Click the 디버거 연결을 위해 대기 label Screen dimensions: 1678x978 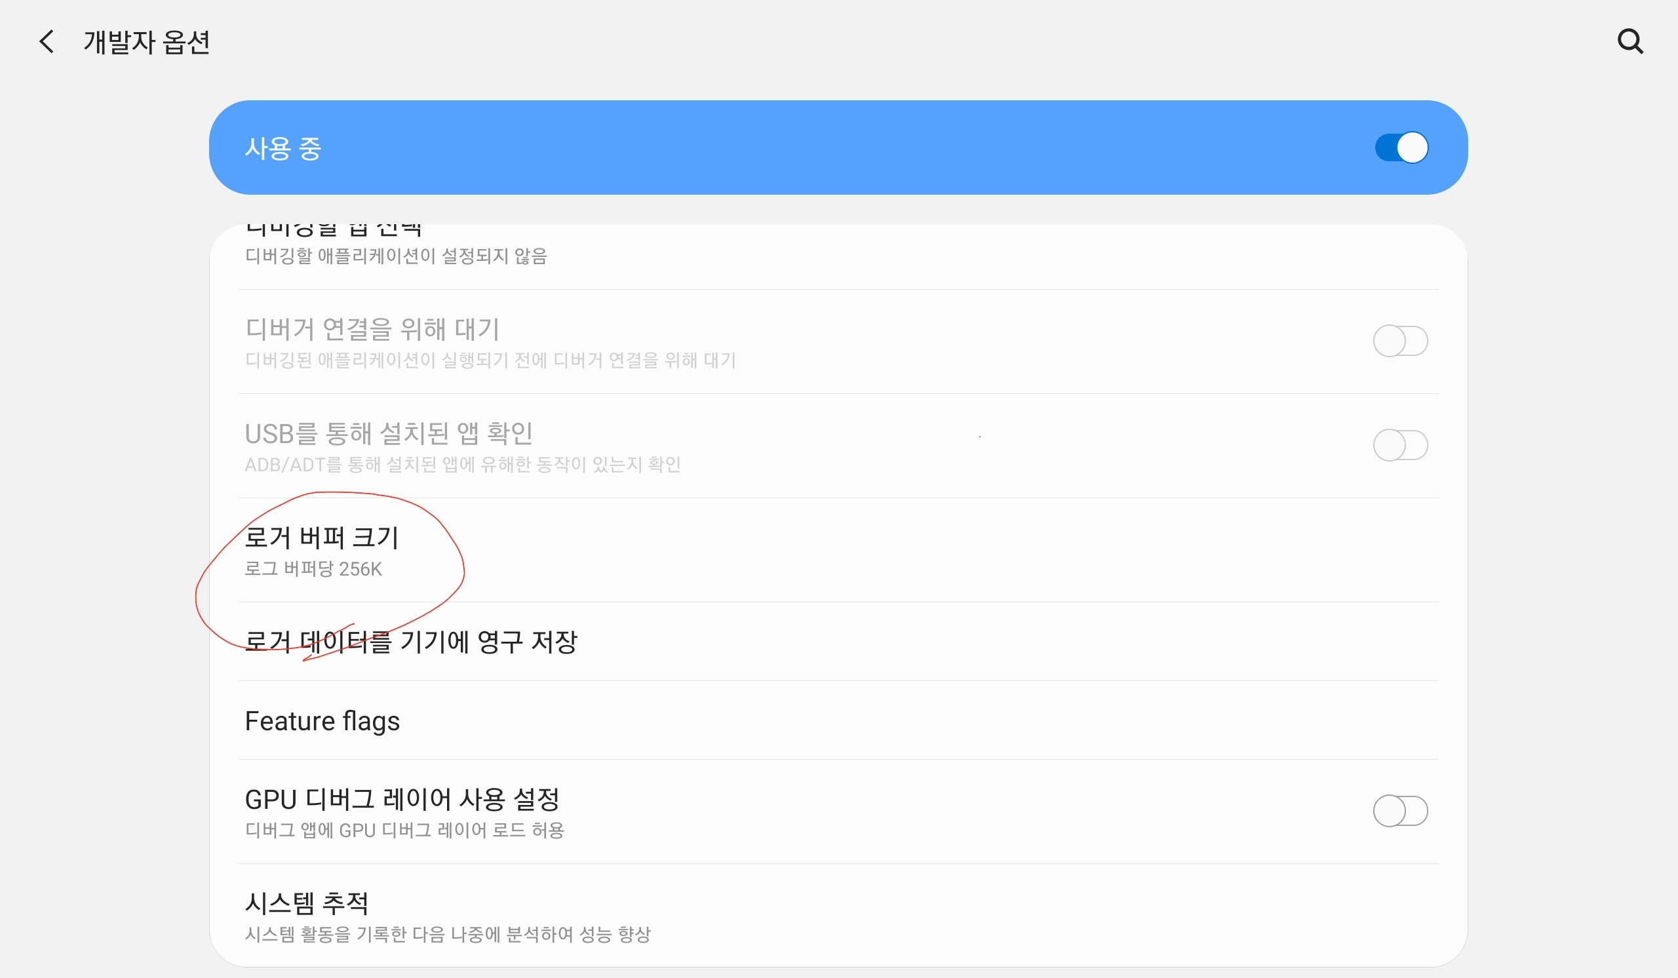click(372, 329)
